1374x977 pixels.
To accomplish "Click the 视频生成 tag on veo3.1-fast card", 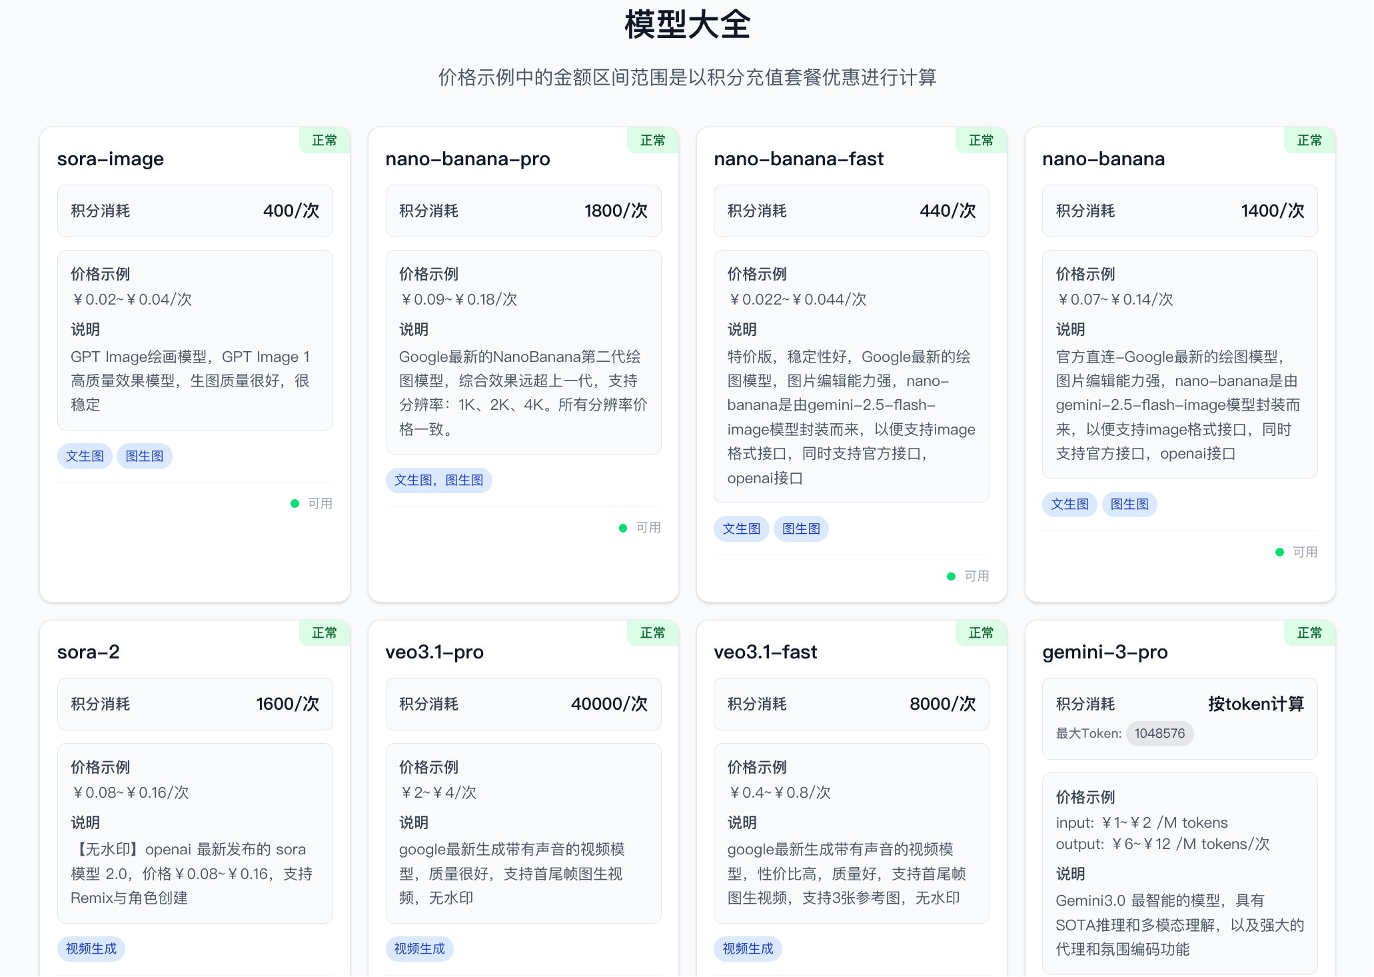I will coord(748,949).
